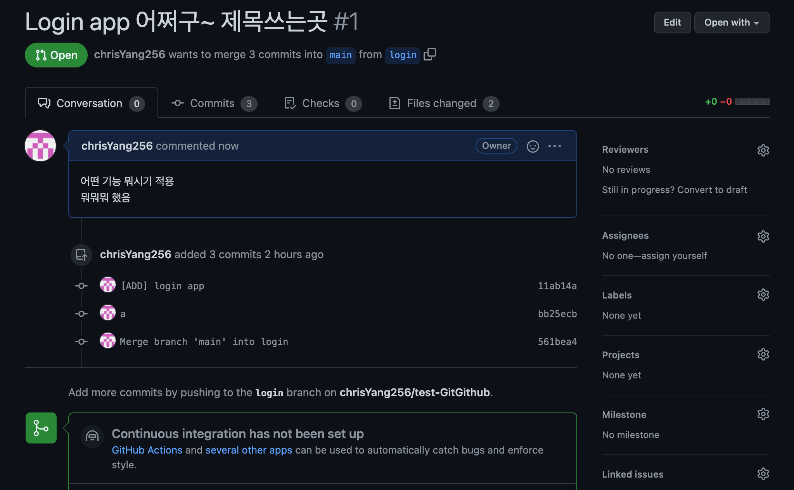Viewport: 794px width, 490px height.
Task: Click assign yourself link
Action: click(x=674, y=256)
